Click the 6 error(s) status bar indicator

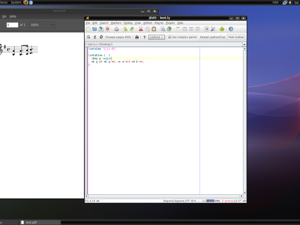pos(228,201)
